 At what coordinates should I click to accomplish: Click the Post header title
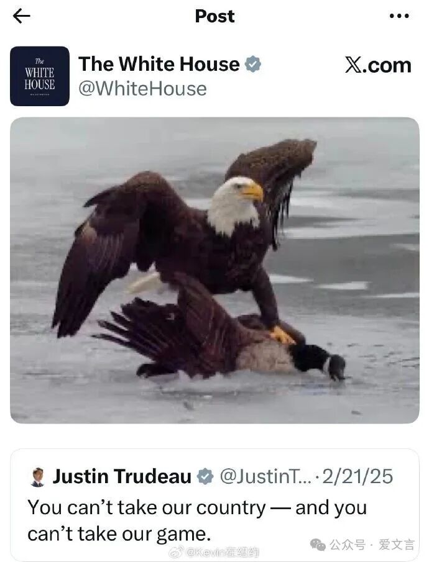coord(214,16)
